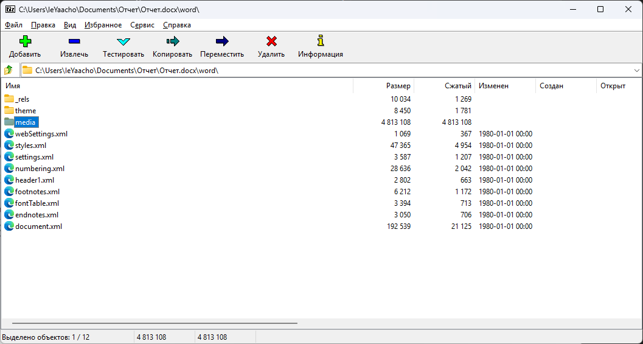Screen dimensions: 643x344
Task: Click the fontTable.xml file icon
Action: pyautogui.click(x=9, y=203)
